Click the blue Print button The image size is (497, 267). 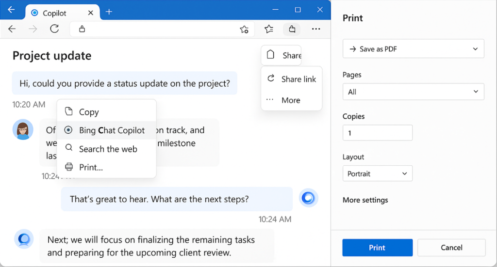click(378, 248)
